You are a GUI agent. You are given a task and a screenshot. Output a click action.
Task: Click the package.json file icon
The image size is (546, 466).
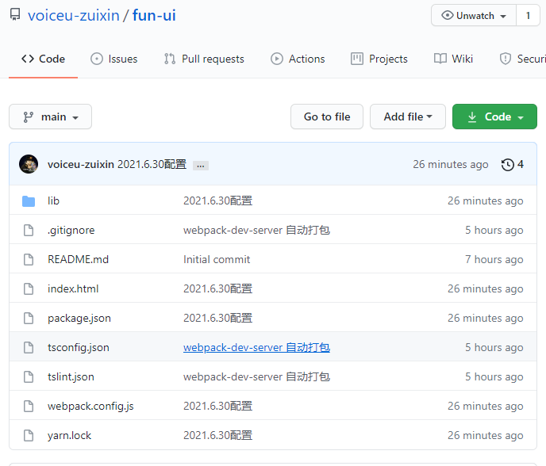tap(29, 319)
